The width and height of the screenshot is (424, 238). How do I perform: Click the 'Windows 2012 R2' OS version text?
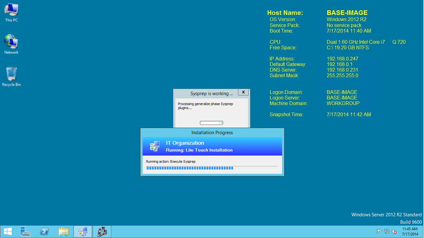[x=346, y=20]
